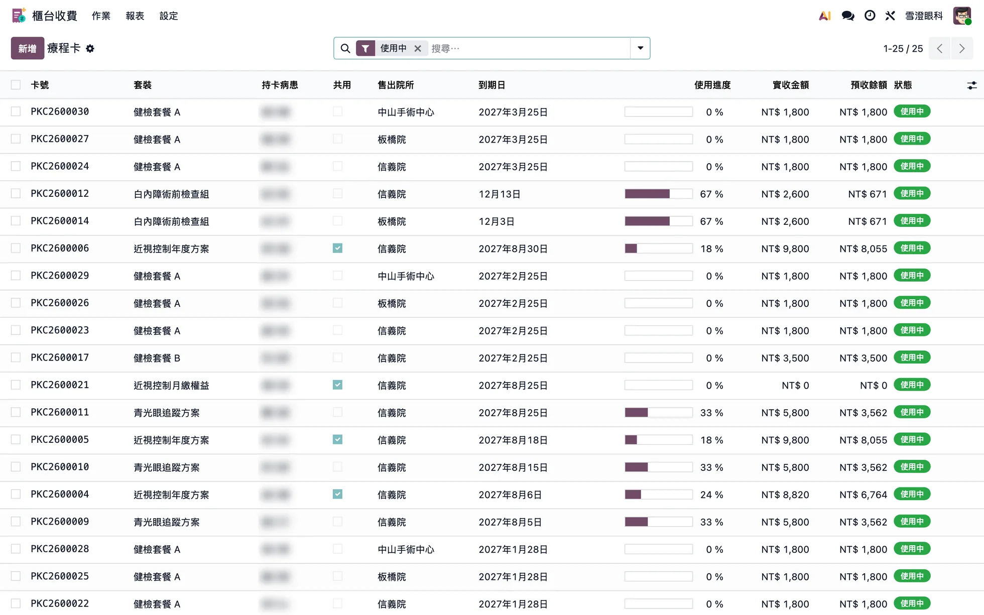The width and height of the screenshot is (984, 615).
Task: Open the user avatar menu
Action: (x=962, y=16)
